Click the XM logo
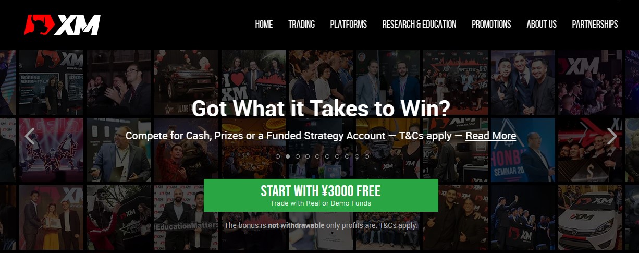Image resolution: width=639 pixels, height=253 pixels. click(62, 25)
